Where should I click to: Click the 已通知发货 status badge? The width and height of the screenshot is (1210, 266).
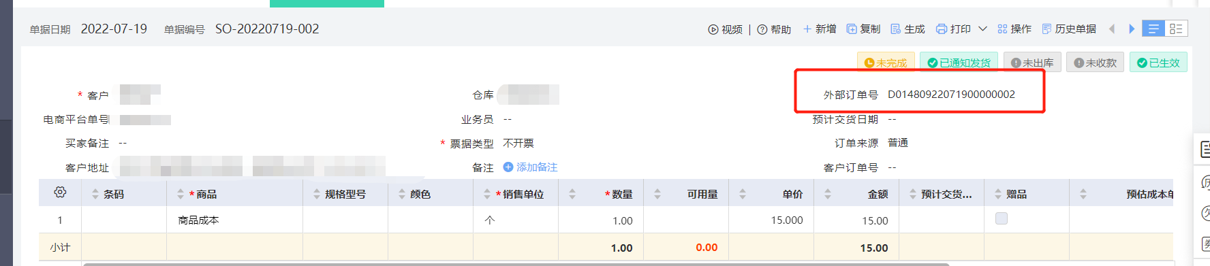959,63
